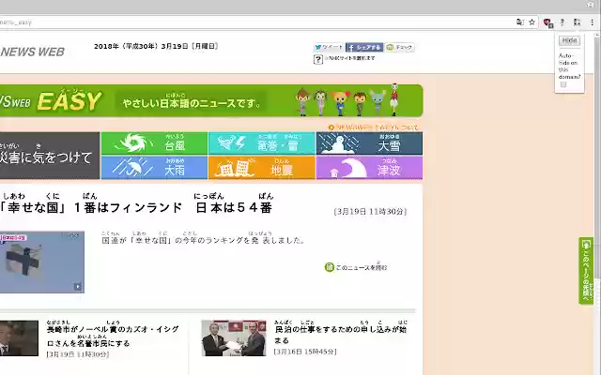Check the Auto-hide on this domain checkbox

[563, 84]
